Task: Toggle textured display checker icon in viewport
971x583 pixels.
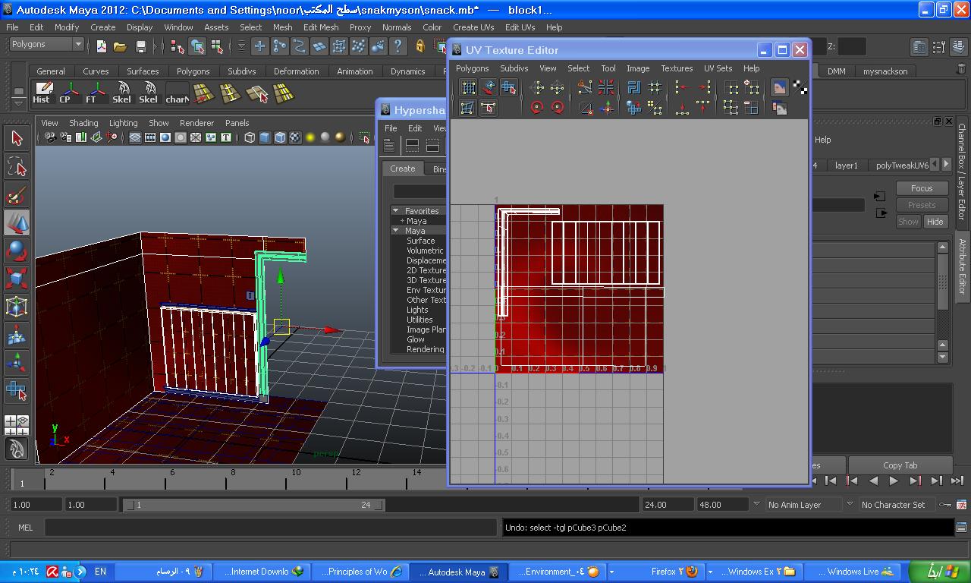Action: (295, 137)
